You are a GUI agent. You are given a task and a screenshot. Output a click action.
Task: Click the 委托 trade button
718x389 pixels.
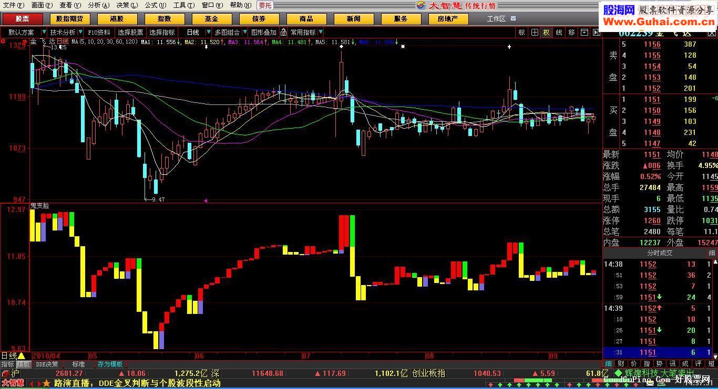[x=265, y=5]
